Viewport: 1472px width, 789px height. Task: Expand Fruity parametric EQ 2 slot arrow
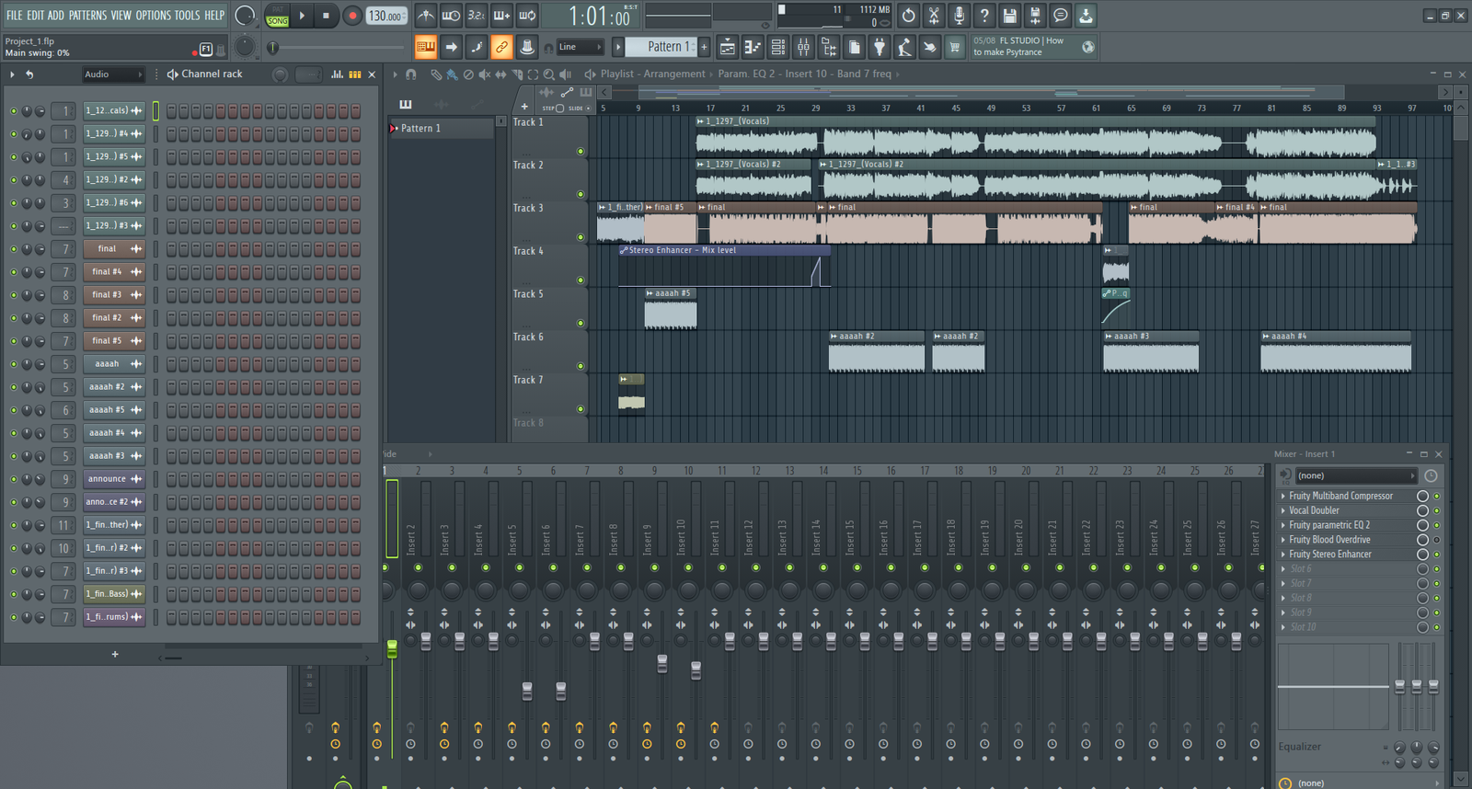[1283, 525]
